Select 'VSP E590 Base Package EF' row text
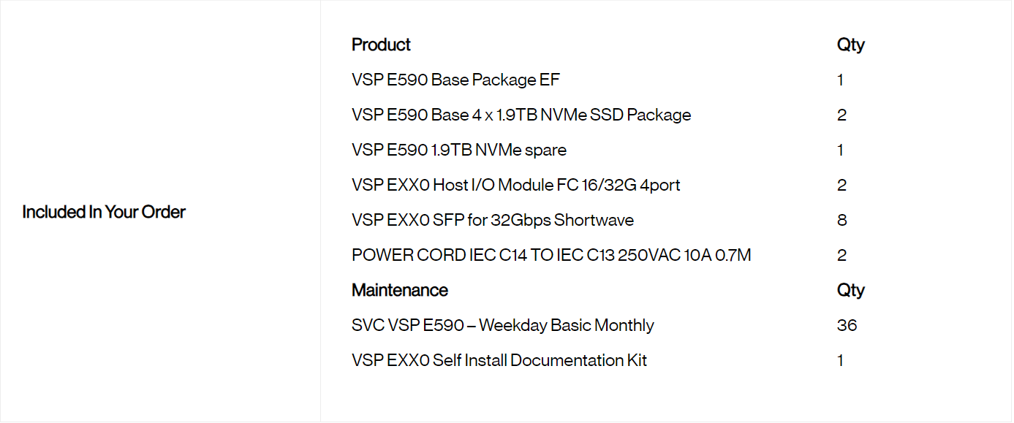 tap(455, 80)
